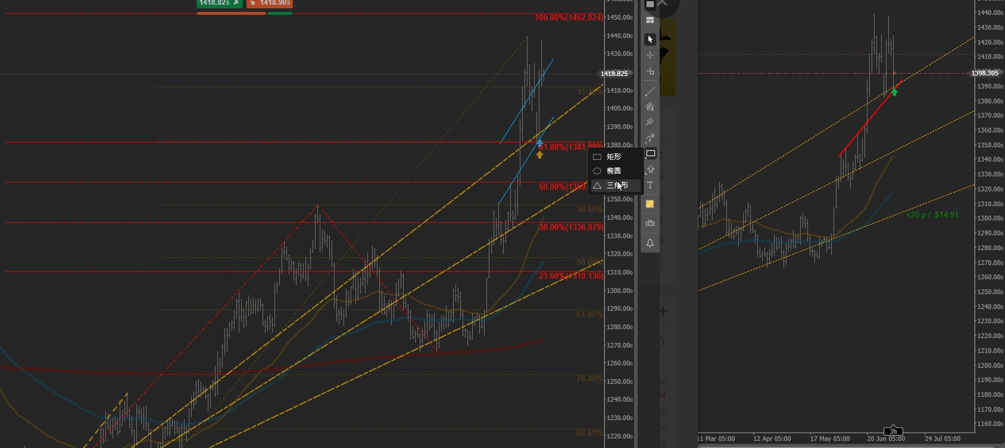Activate the crosshair tool

pyautogui.click(x=650, y=55)
